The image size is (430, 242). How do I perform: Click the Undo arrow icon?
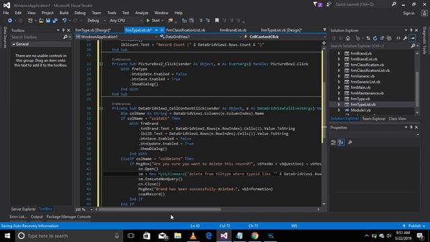pyautogui.click(x=64, y=21)
